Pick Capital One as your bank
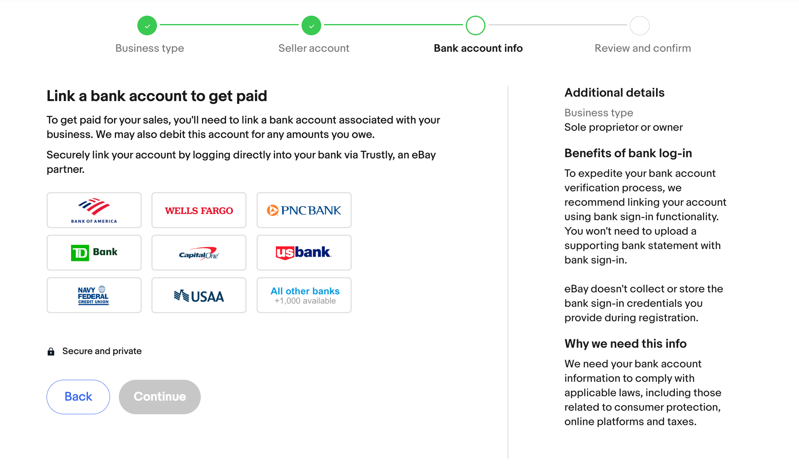The width and height of the screenshot is (799, 470). tap(199, 253)
